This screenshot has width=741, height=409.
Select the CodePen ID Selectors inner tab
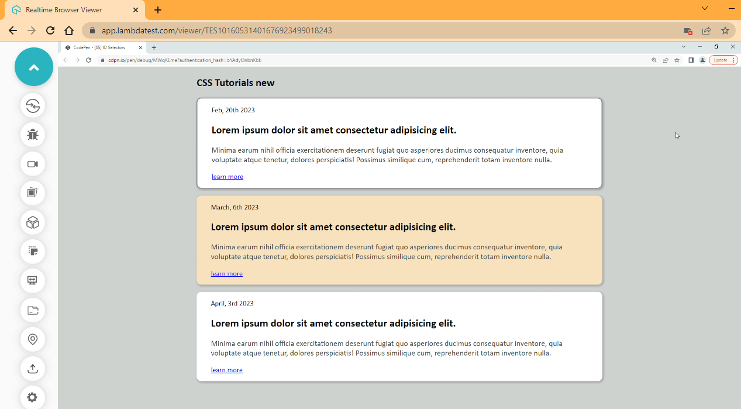[102, 47]
